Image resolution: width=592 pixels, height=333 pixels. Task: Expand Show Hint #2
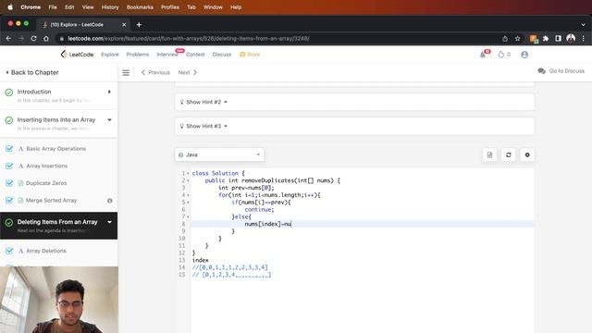[354, 102]
